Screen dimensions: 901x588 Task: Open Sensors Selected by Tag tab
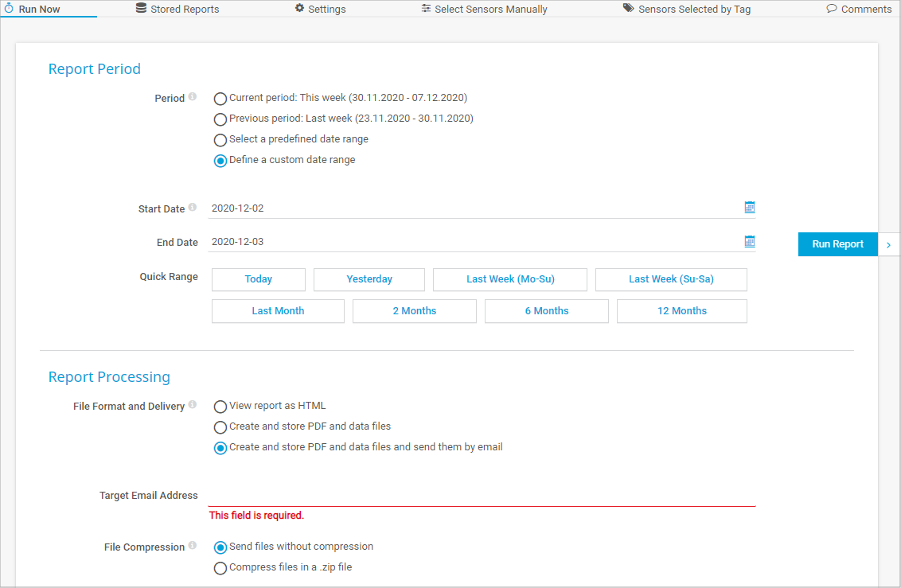[x=686, y=10]
